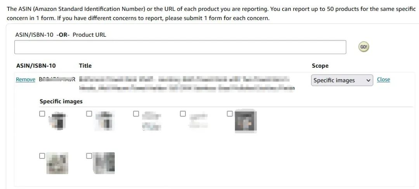Toggle the fifth specific image checkbox
The height and width of the screenshot is (189, 419).
pos(230,114)
